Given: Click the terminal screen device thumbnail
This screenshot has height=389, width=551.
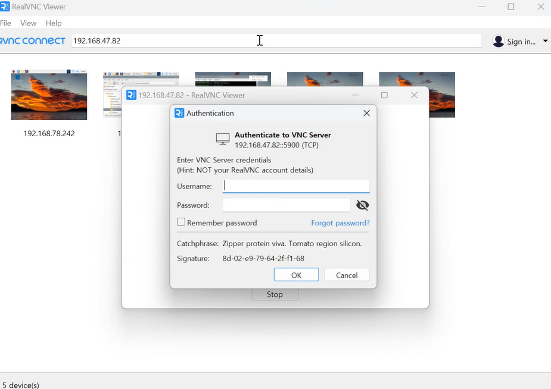Looking at the screenshot, I should pos(233,79).
